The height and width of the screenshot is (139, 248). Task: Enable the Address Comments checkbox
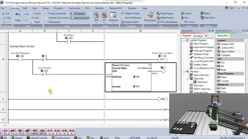coord(46,18)
